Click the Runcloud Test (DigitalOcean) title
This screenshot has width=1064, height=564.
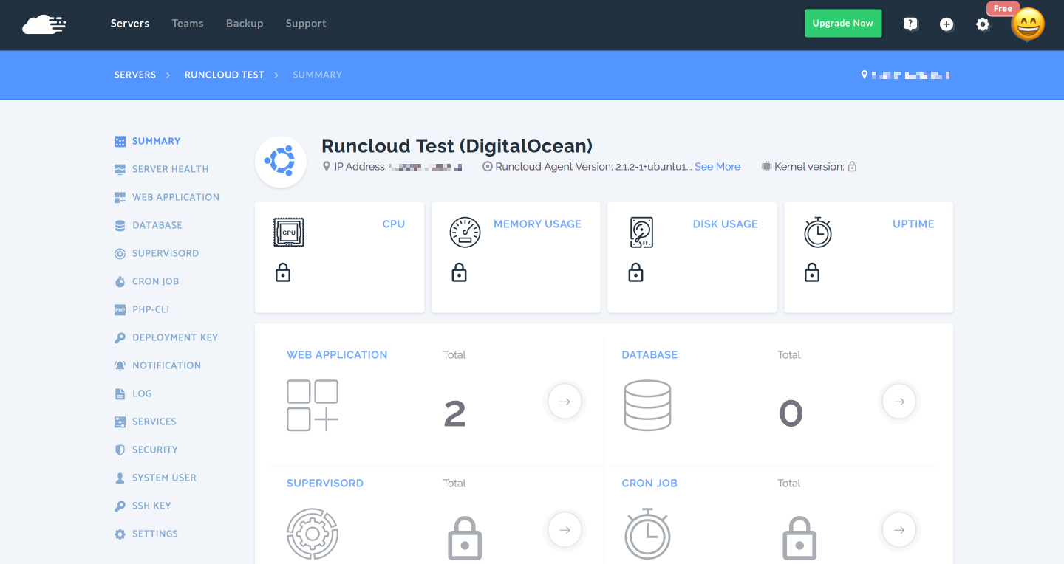457,145
